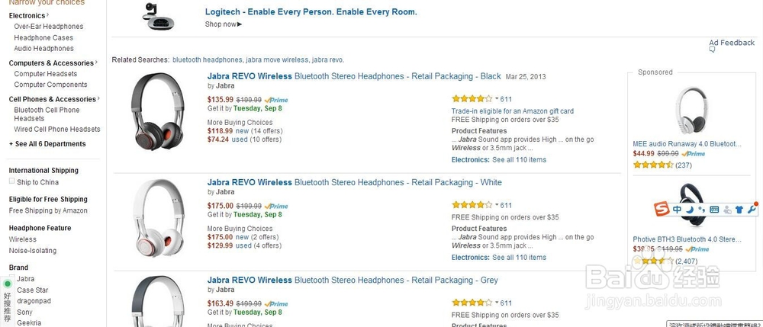The image size is (763, 327).
Task: Select Computer Headsets category
Action: click(46, 74)
